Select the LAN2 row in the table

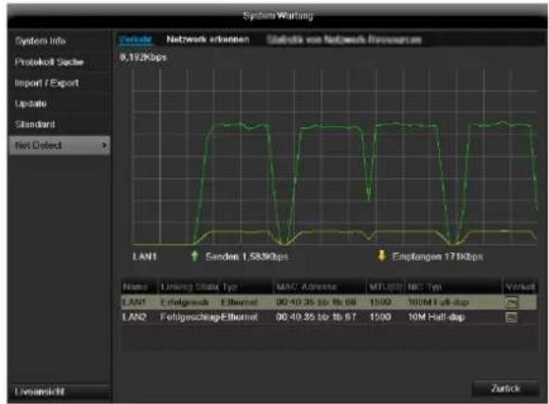pyautogui.click(x=329, y=317)
